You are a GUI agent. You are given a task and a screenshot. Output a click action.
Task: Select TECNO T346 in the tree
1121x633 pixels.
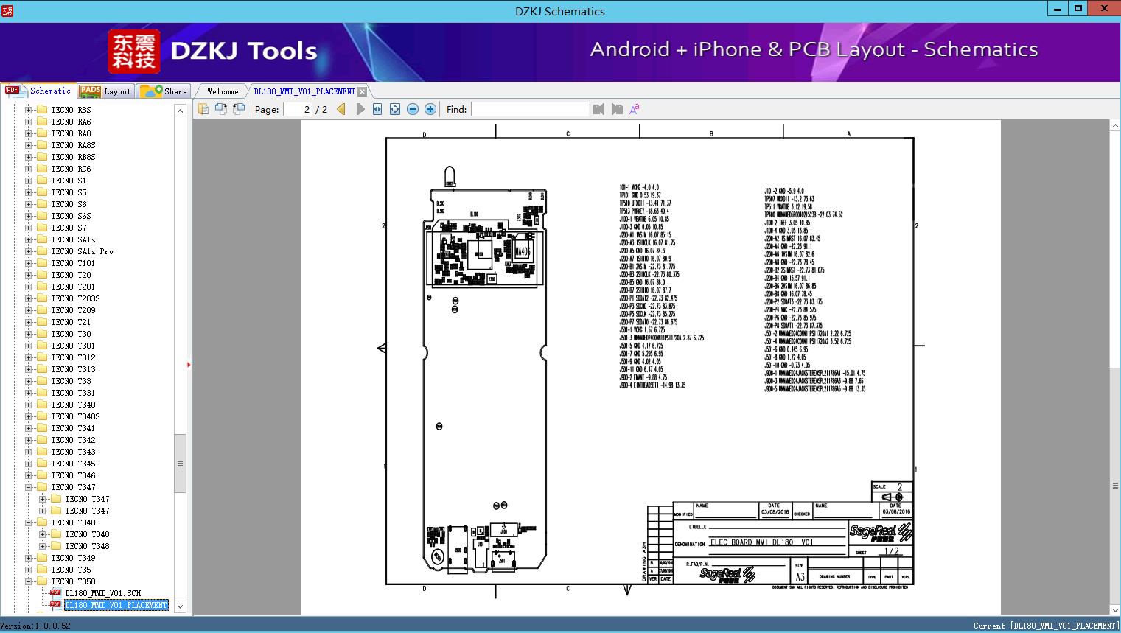pyautogui.click(x=74, y=475)
